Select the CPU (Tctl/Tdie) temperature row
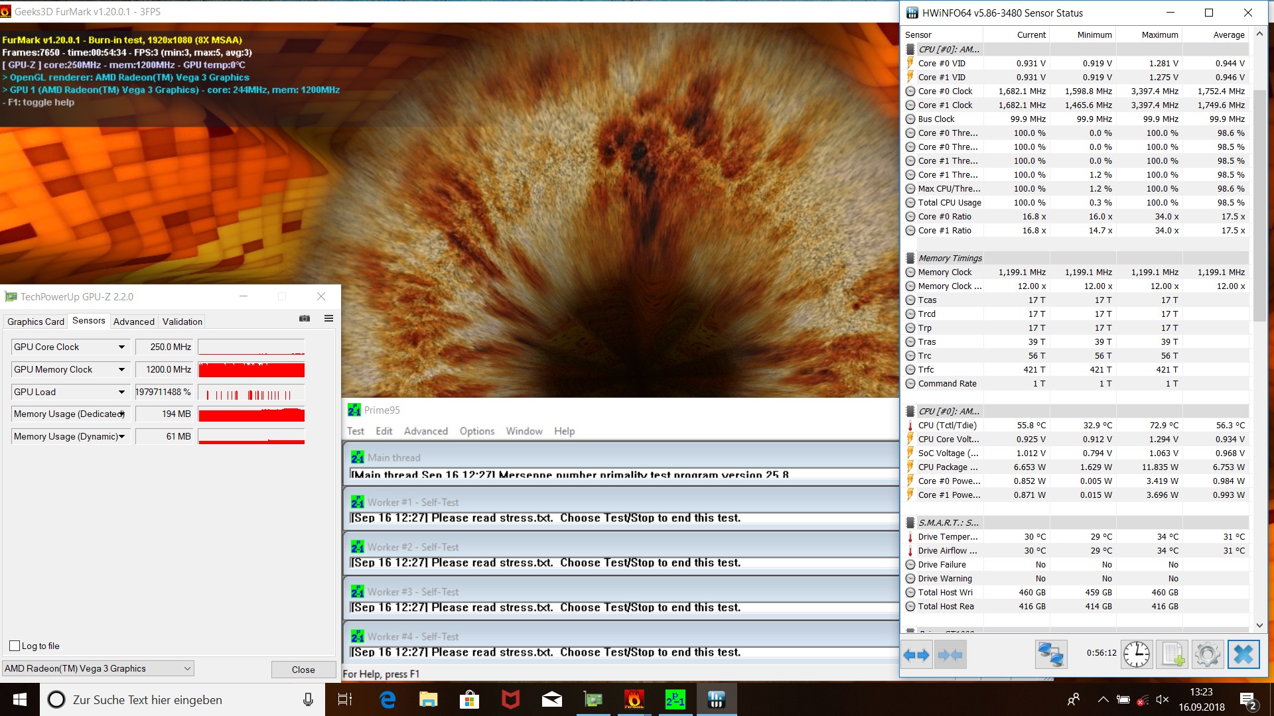The height and width of the screenshot is (716, 1274). pyautogui.click(x=1076, y=425)
